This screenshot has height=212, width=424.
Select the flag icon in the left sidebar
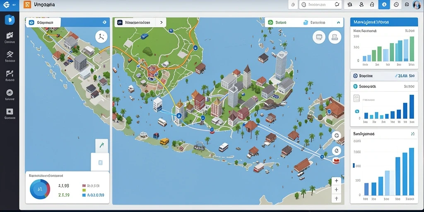click(10, 73)
